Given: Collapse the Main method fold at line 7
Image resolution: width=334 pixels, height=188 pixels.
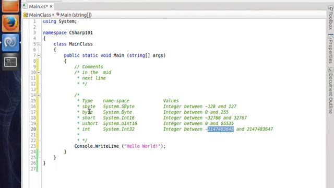Looking at the screenshot, I should tap(39, 55).
